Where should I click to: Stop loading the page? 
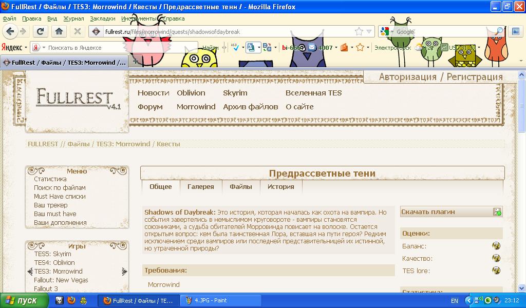[78, 31]
